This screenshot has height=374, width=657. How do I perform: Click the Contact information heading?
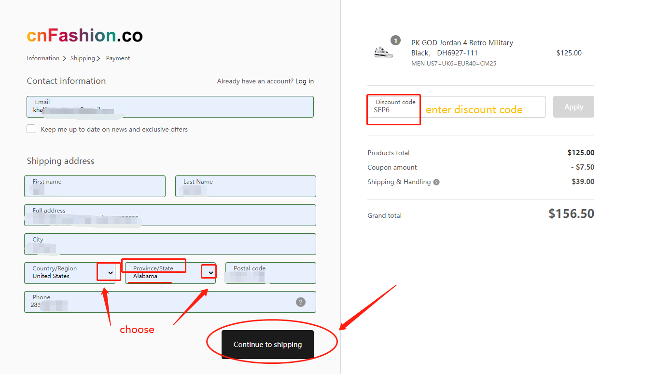(66, 81)
